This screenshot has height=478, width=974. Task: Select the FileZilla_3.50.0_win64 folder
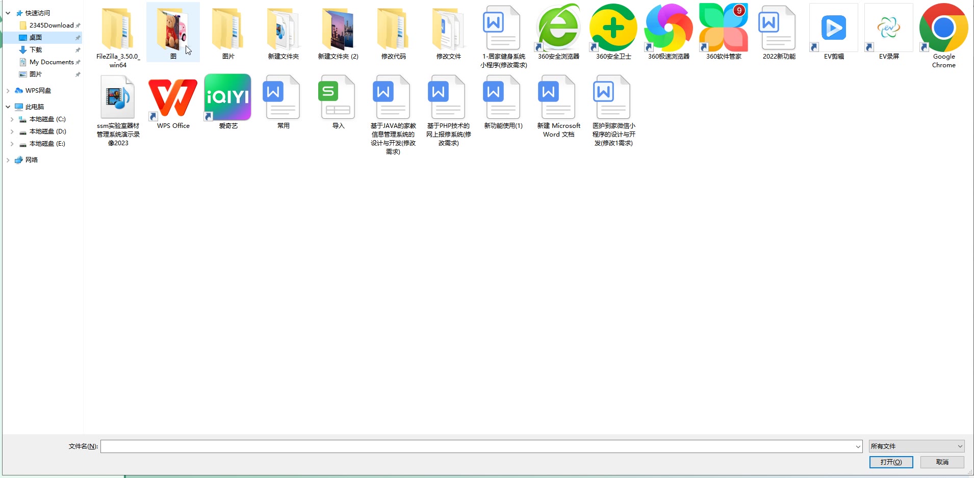[118, 36]
